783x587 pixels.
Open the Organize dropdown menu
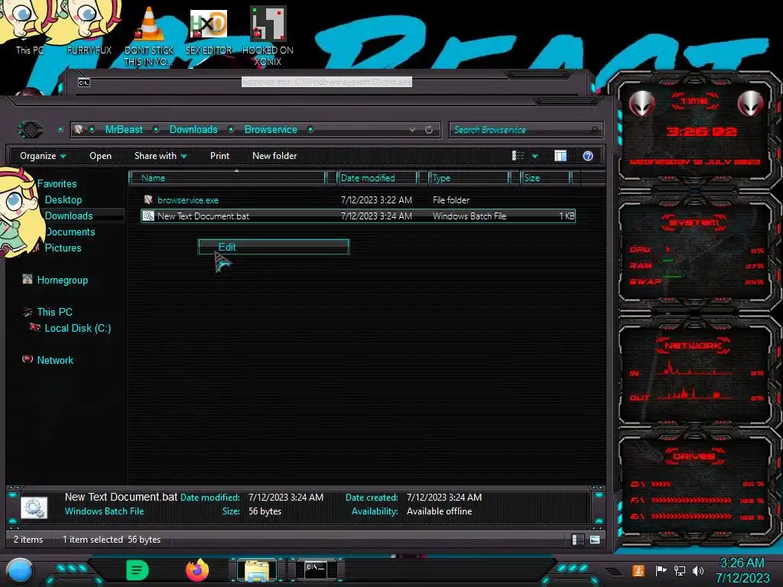click(x=43, y=156)
